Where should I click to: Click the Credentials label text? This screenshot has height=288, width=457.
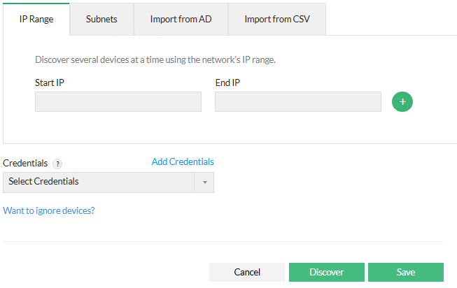25,163
